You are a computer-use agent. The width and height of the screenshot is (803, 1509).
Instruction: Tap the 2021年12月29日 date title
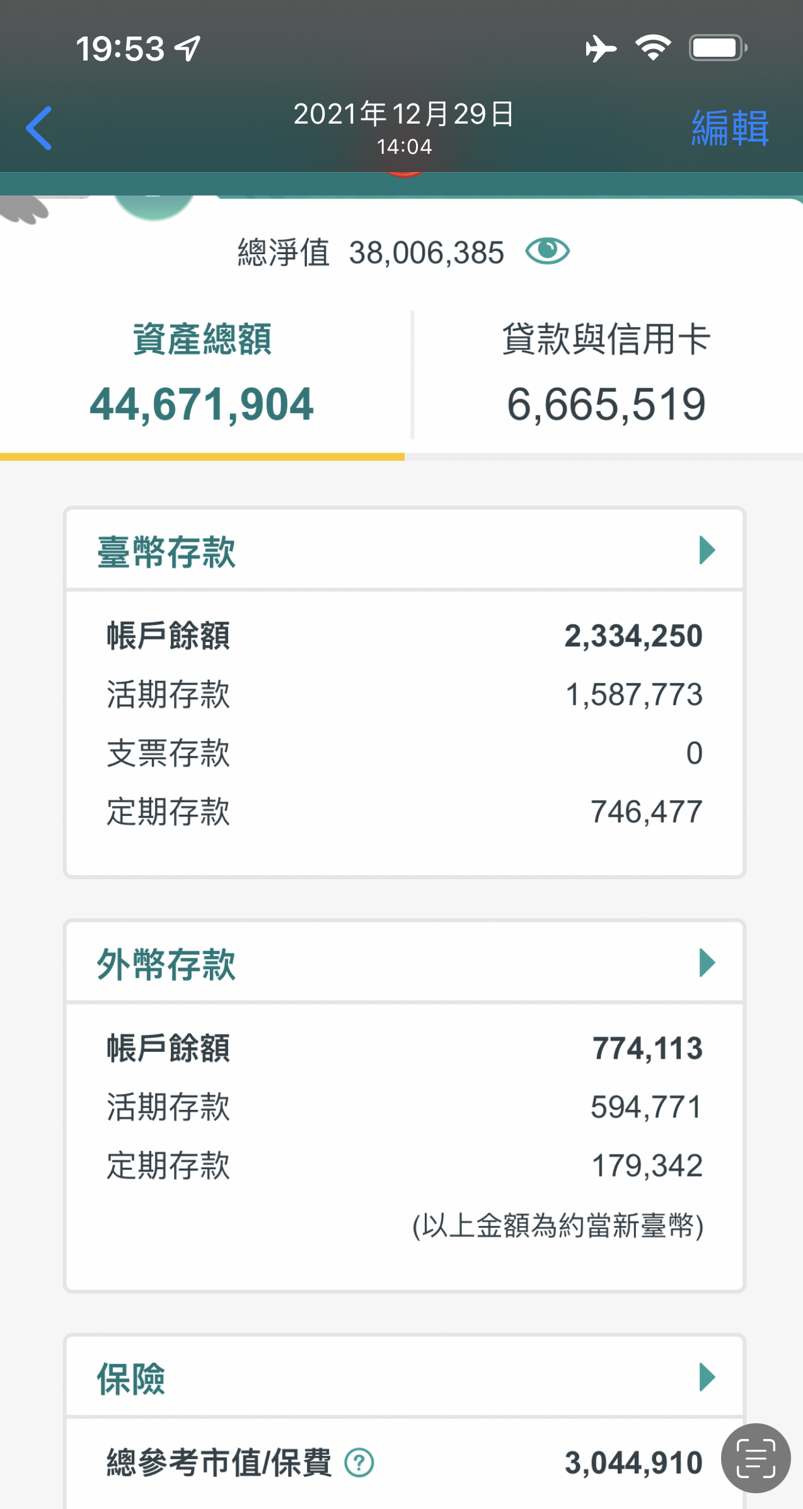[403, 115]
